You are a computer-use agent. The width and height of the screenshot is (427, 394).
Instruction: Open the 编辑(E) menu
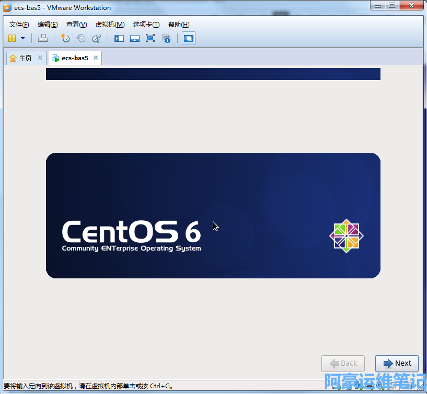[48, 25]
